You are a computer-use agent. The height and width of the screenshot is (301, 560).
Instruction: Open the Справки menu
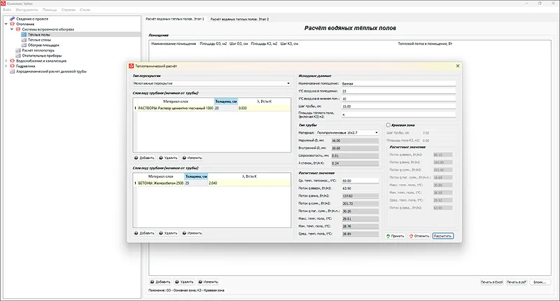click(68, 10)
